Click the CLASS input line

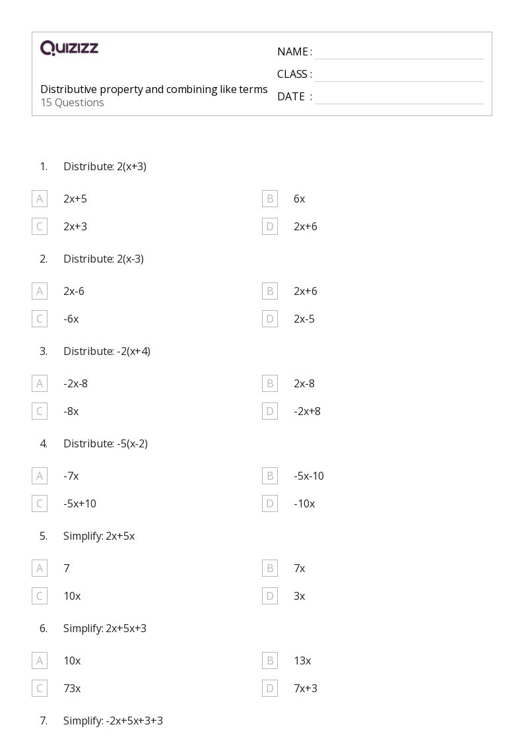399,75
